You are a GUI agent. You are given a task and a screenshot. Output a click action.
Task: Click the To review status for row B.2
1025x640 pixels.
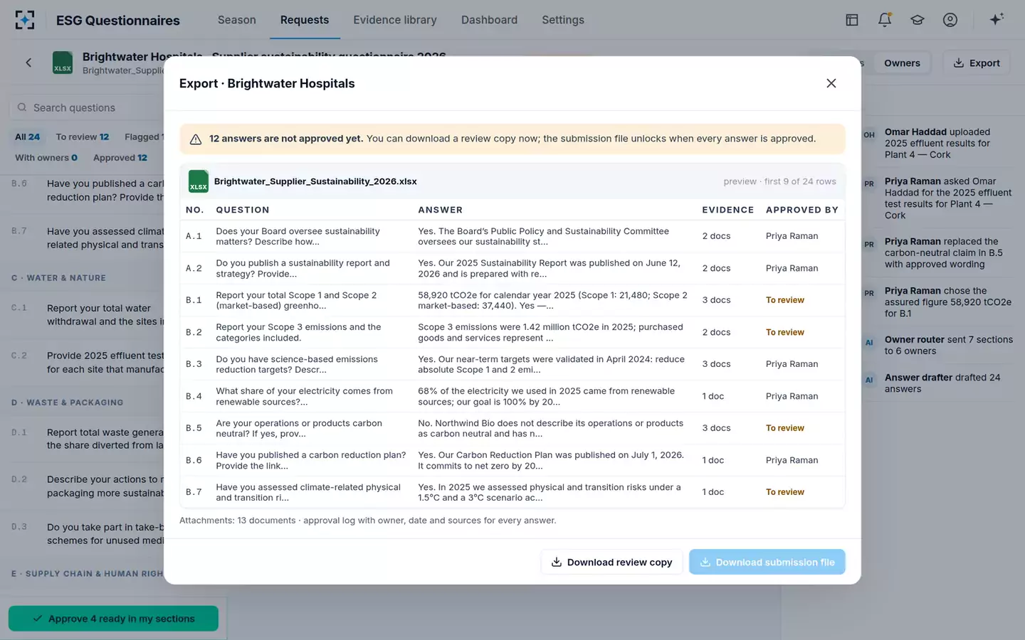pos(785,332)
